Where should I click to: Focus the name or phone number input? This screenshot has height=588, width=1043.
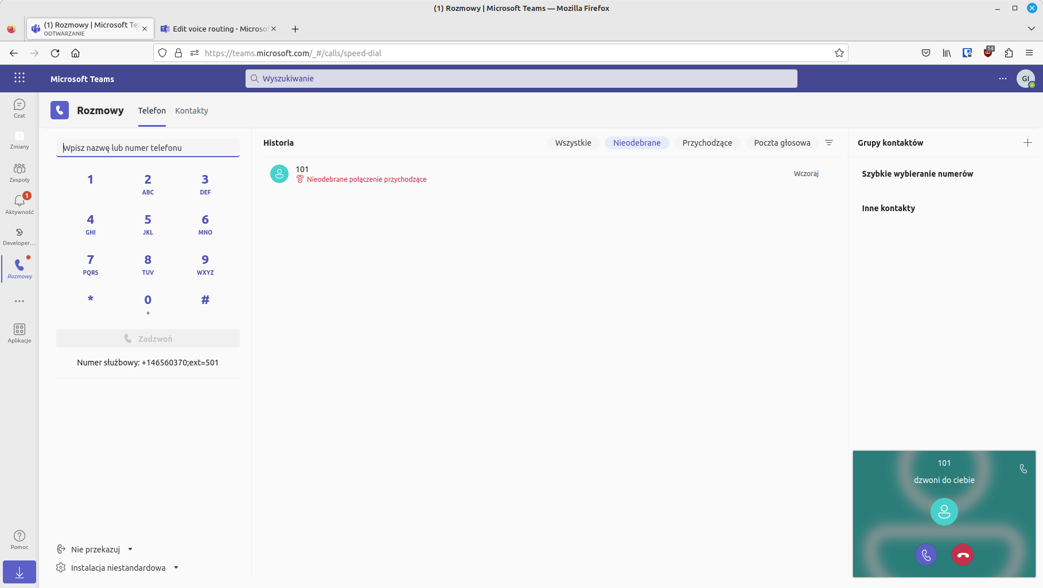pos(148,147)
